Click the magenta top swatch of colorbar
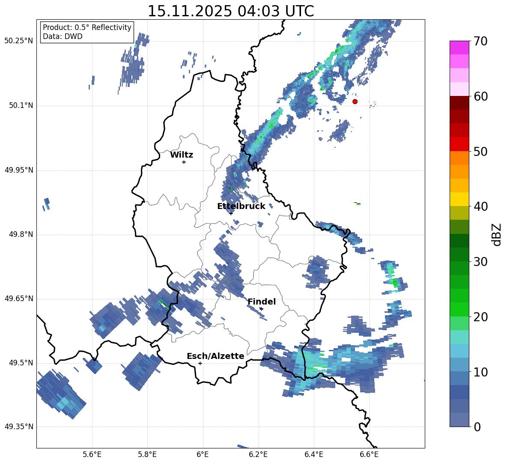Viewport: 507px width, 463px height. point(459,48)
